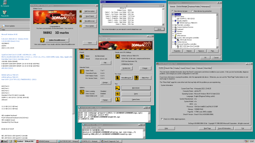The width and height of the screenshot is (255, 143).
Task: Click the ResultBrowser icon in score dialog
Action: pos(81,21)
